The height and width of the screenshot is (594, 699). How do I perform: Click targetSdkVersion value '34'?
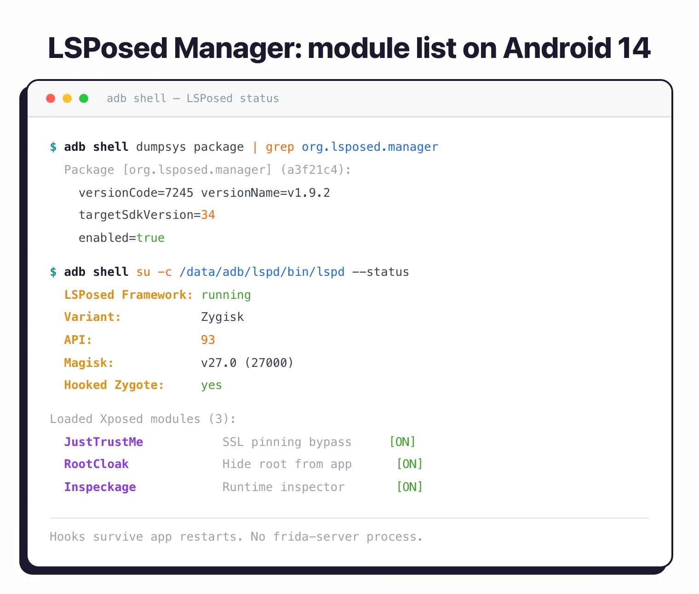point(208,215)
